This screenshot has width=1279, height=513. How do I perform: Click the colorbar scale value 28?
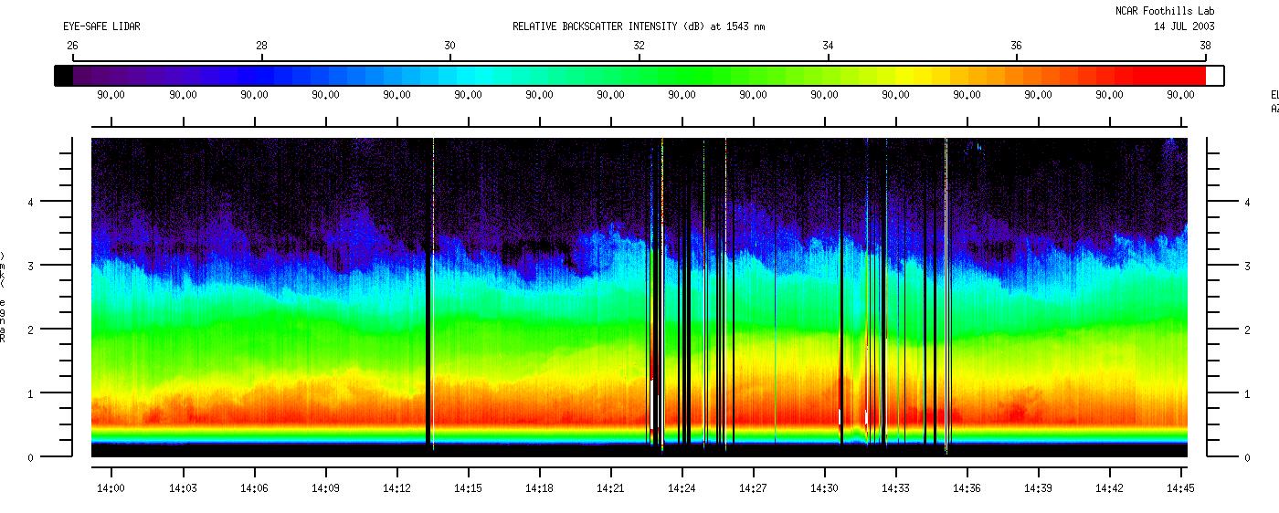point(261,46)
